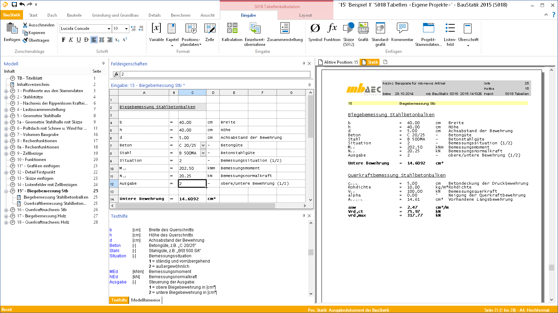
Task: Pin the Modell panel
Action: [103, 63]
